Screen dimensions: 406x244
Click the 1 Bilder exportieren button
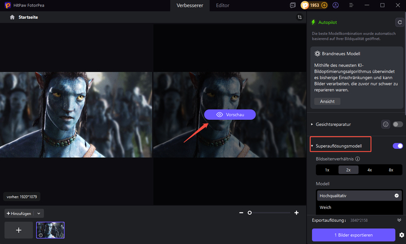tap(353, 235)
